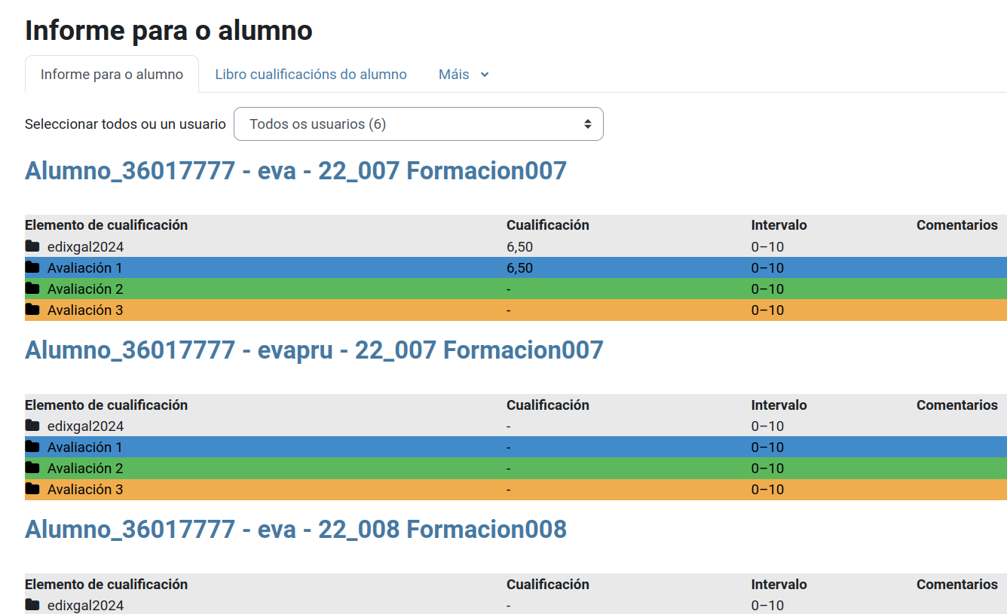Click the 6,50 grade in first edixgal2024 row
This screenshot has width=1007, height=614.
[x=520, y=246]
